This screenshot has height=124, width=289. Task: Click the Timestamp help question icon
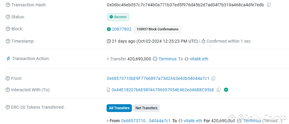pyautogui.click(x=8, y=41)
